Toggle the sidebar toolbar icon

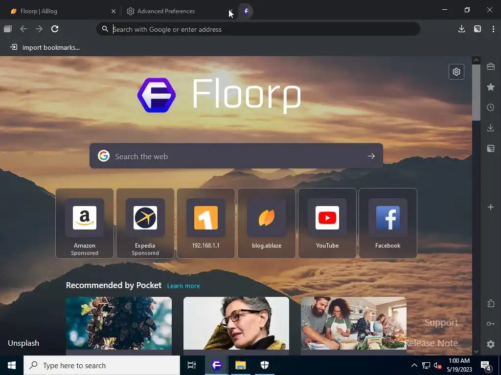478,29
